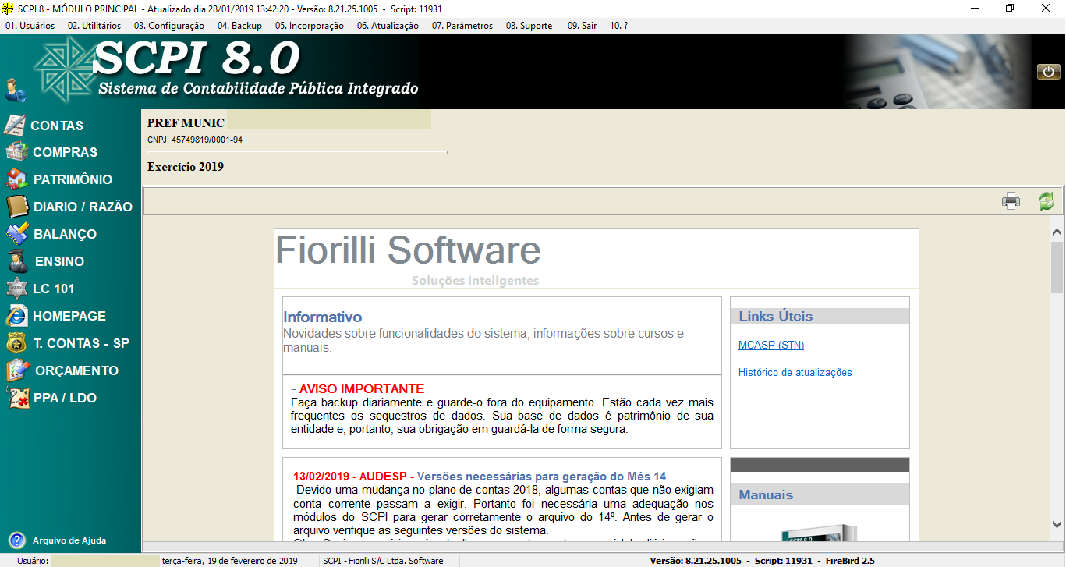This screenshot has height=567, width=1066.
Task: Open the Histórico de atualizações link
Action: coord(795,373)
